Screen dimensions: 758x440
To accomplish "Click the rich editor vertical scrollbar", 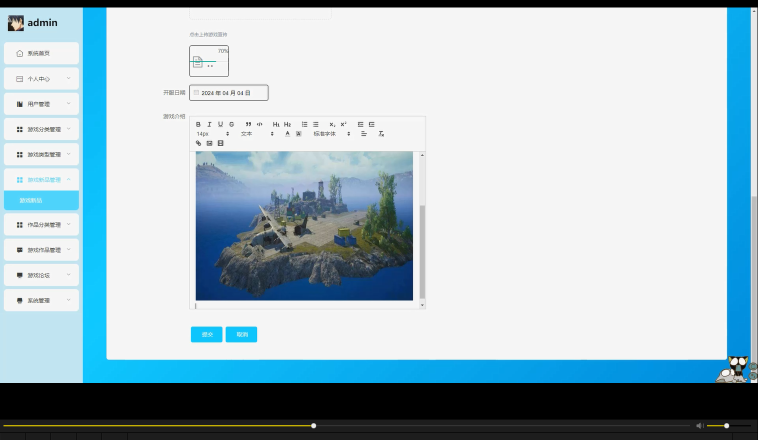I will (422, 251).
